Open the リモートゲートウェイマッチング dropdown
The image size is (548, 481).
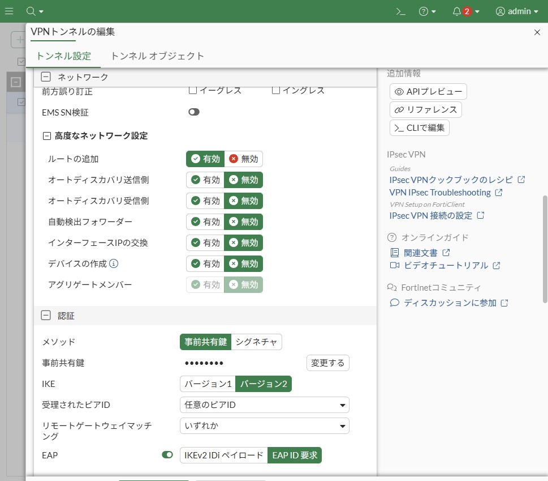[264, 426]
